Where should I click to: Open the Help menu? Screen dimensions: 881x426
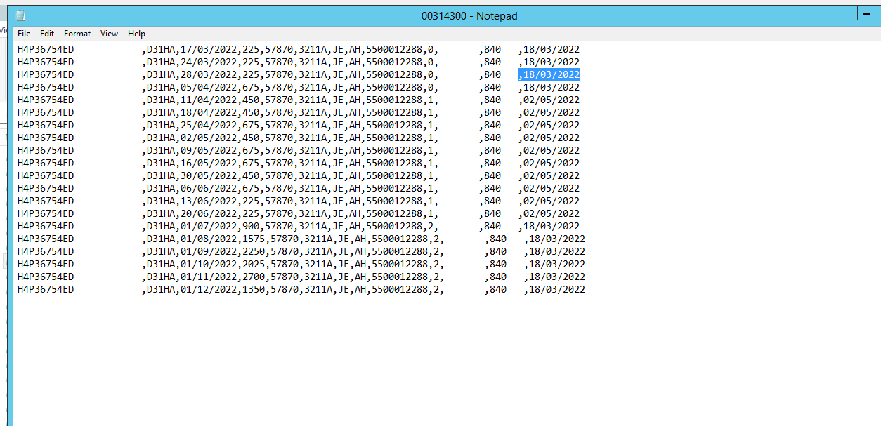136,34
